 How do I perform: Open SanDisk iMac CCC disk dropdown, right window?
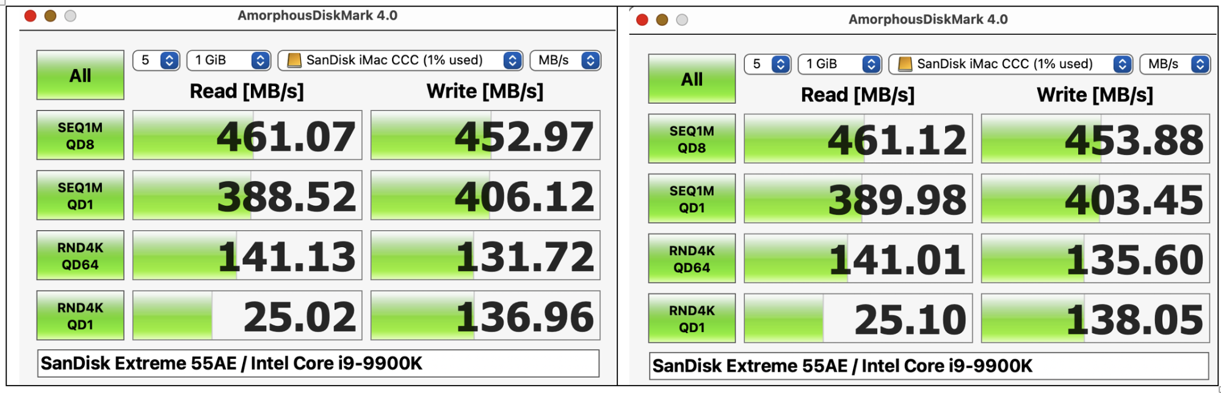click(x=1011, y=64)
